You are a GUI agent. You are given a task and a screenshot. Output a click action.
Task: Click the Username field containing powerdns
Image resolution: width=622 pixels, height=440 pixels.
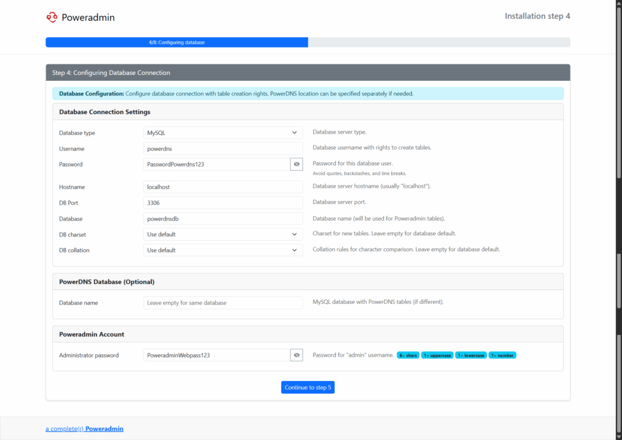tap(223, 148)
